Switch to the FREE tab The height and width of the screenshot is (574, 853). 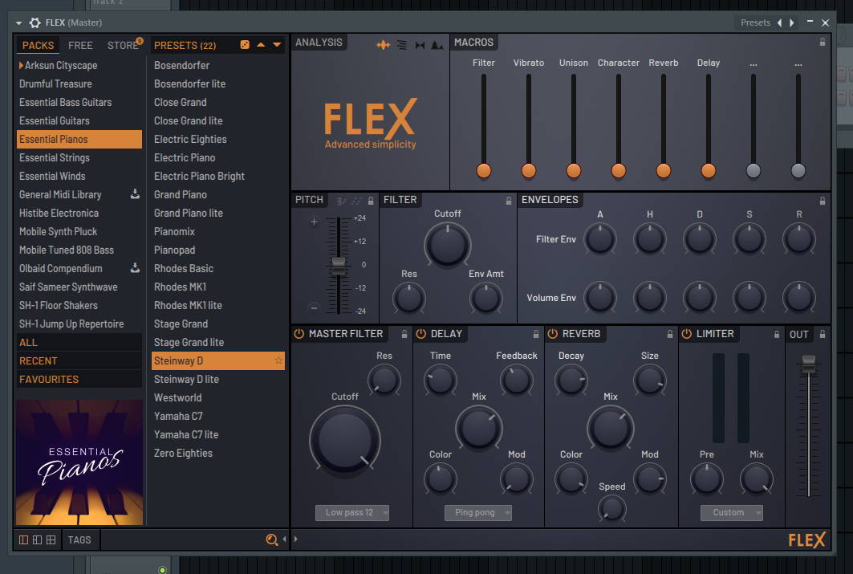80,45
